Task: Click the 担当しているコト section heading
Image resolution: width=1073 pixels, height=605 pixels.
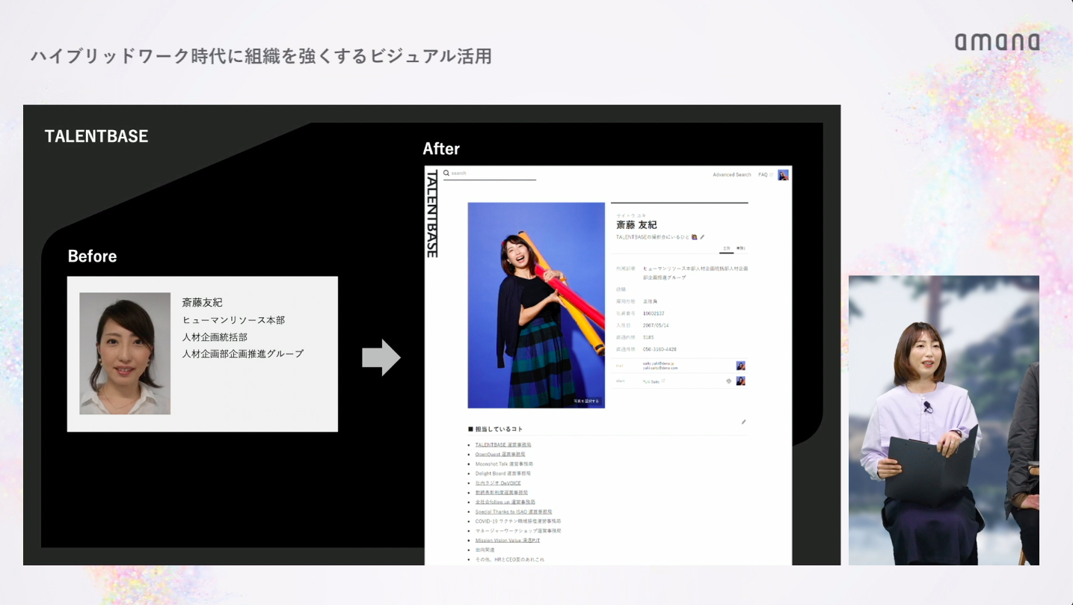Action: tap(496, 429)
